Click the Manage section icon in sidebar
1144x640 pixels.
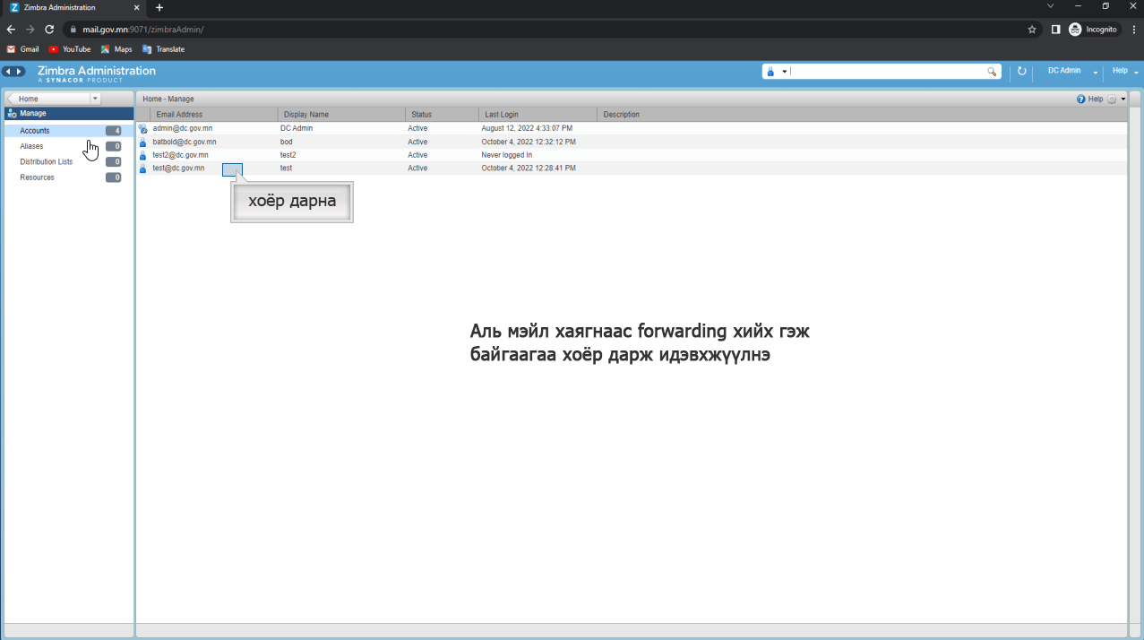(12, 114)
